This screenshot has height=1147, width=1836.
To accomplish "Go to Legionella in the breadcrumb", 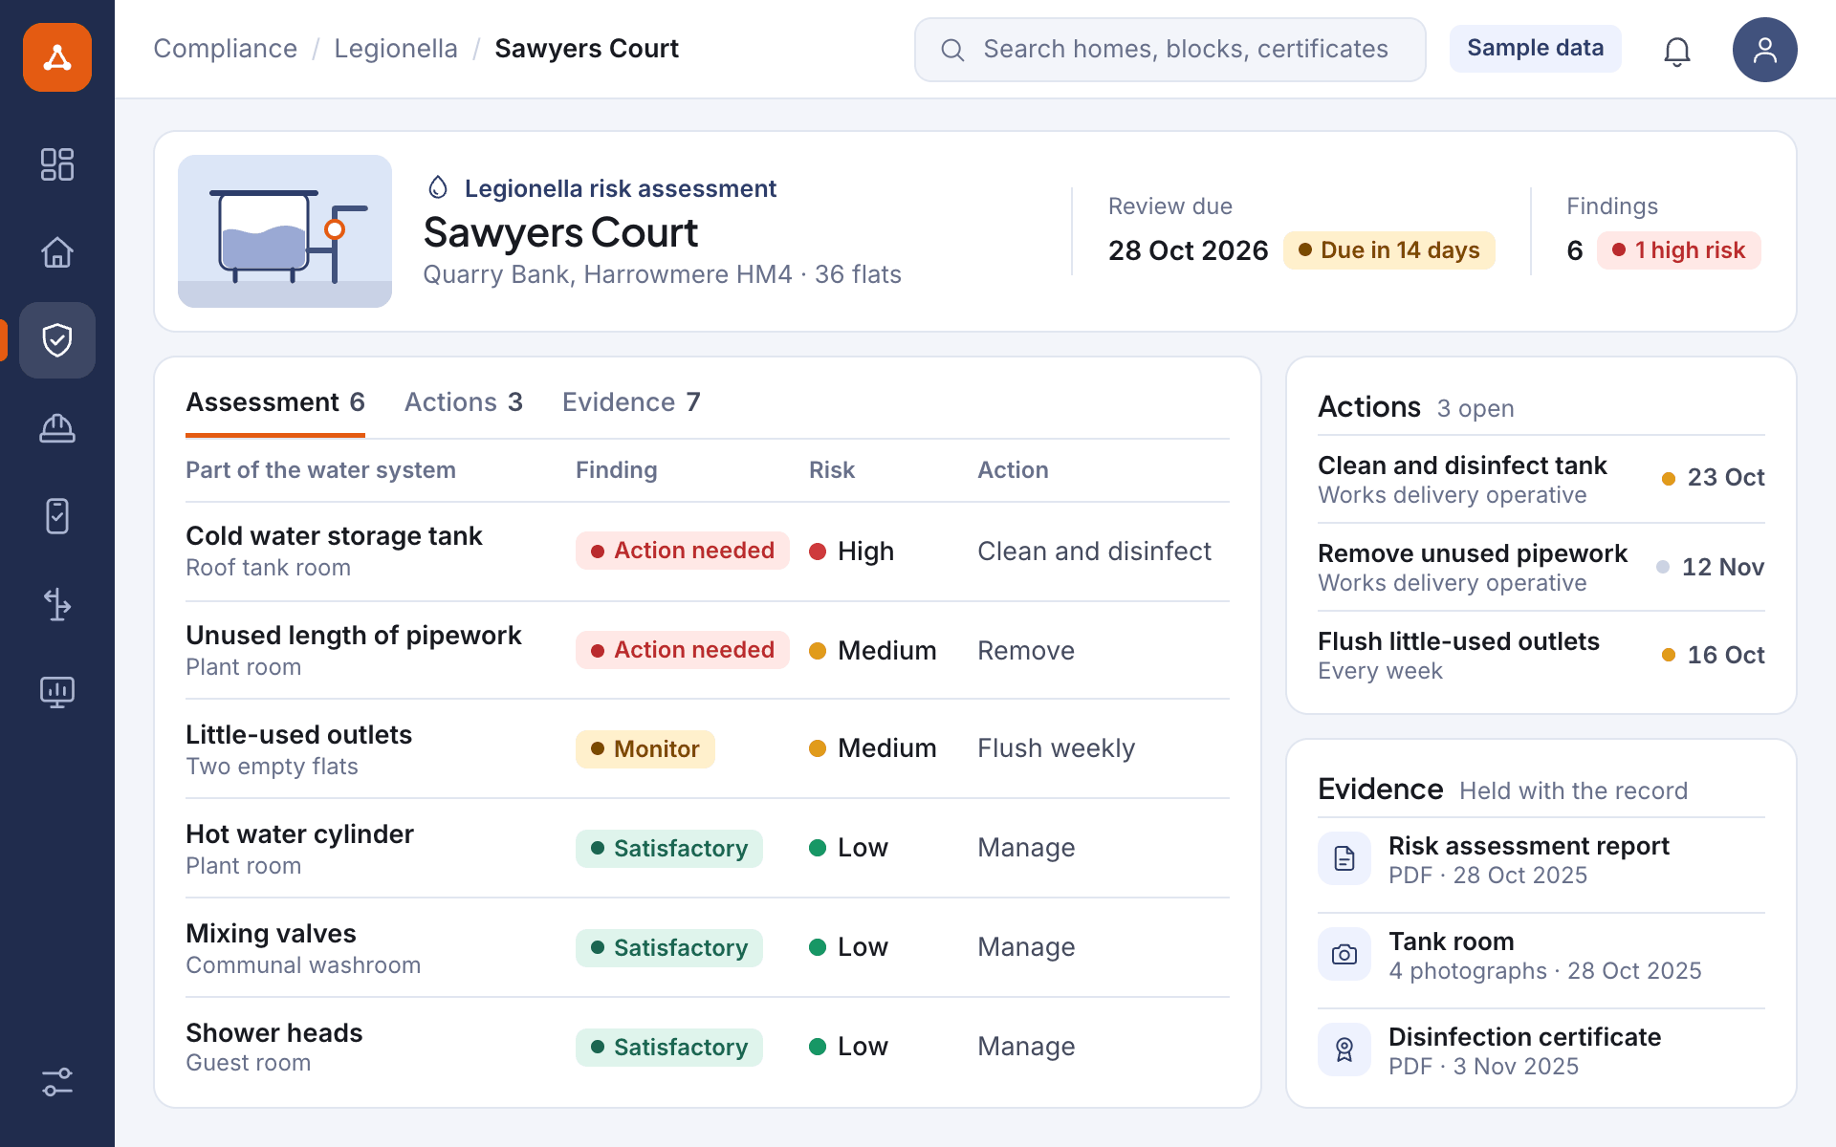I will [x=396, y=49].
